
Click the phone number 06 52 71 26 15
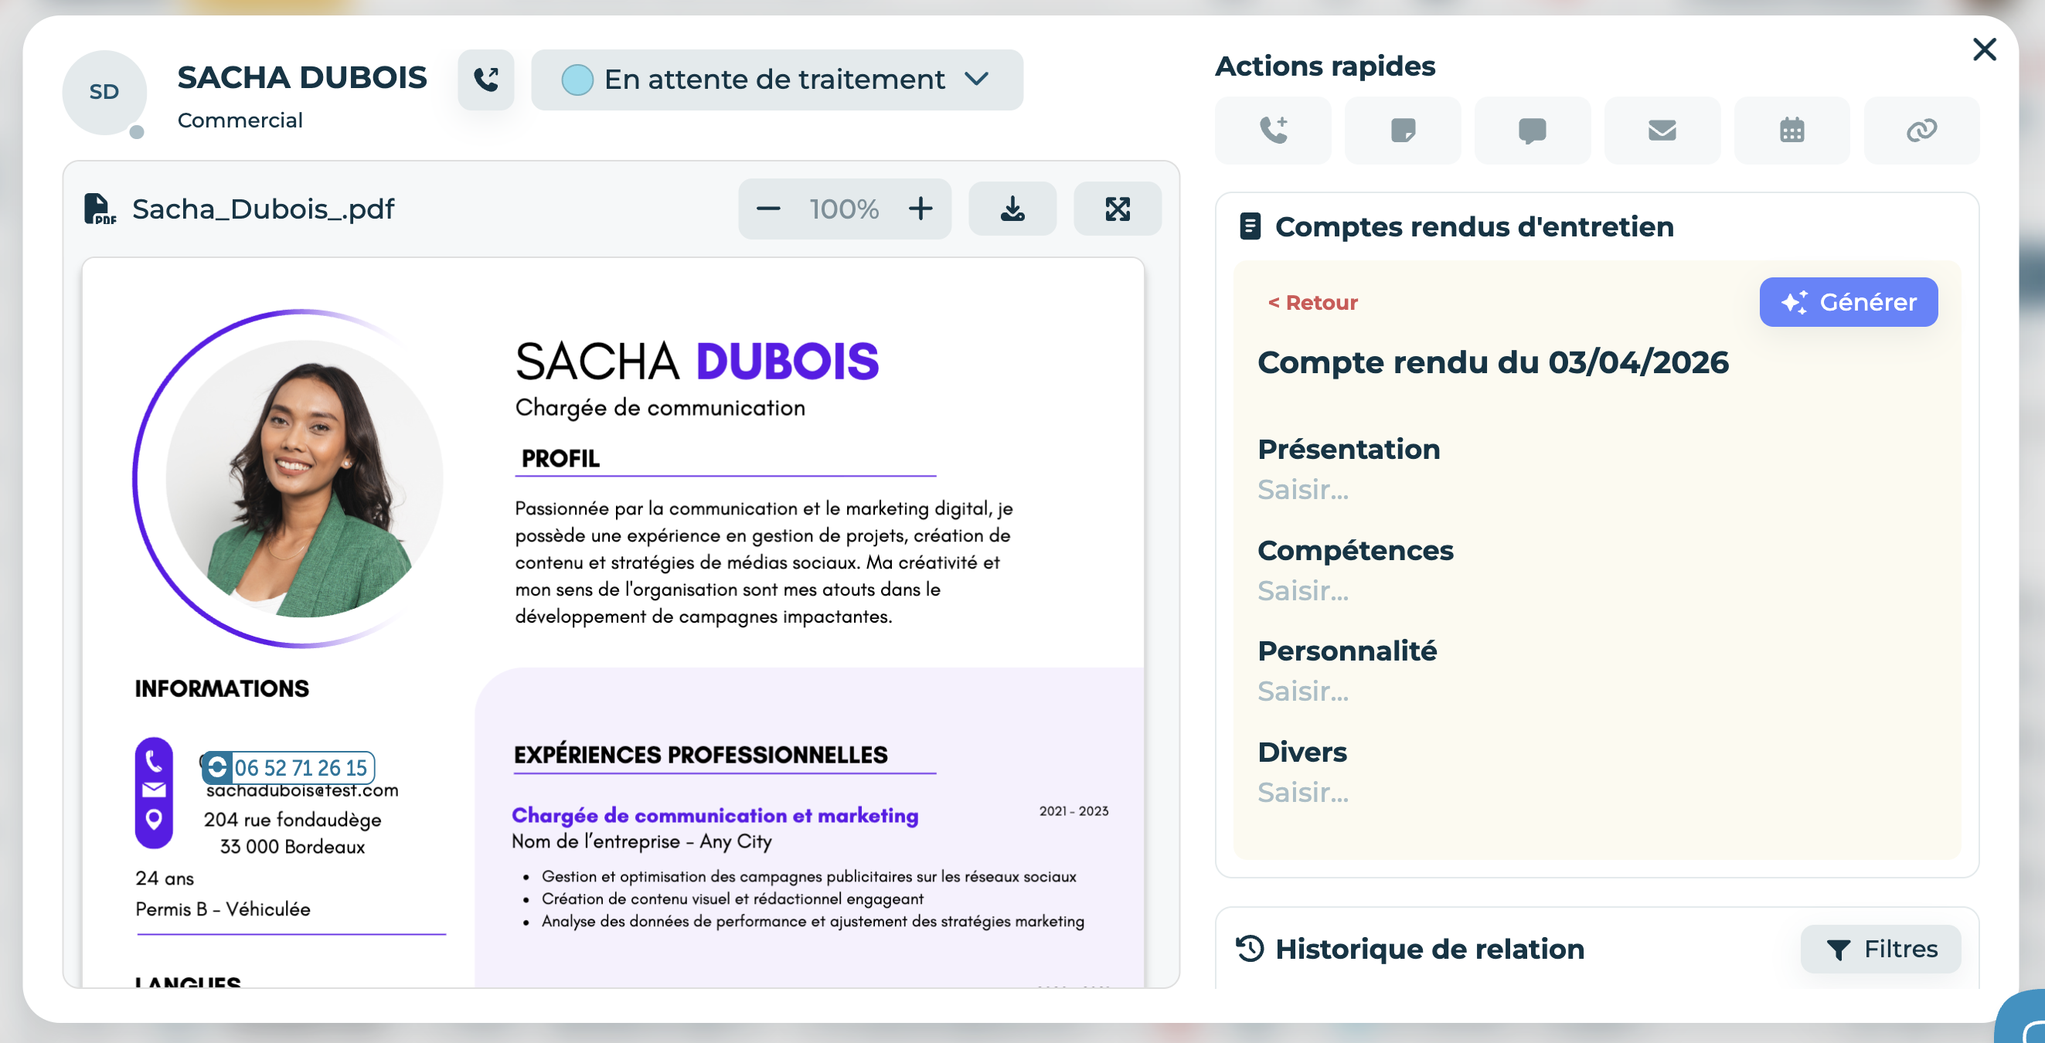coord(300,767)
